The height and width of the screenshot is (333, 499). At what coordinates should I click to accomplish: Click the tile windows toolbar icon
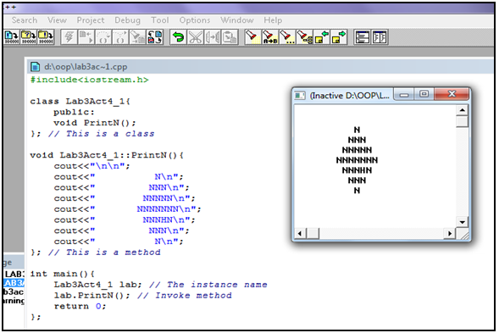380,37
